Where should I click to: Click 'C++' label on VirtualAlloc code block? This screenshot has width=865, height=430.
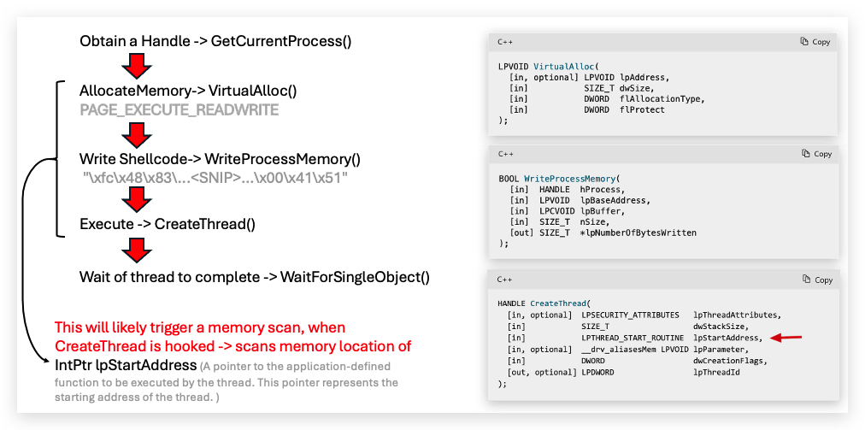click(504, 42)
